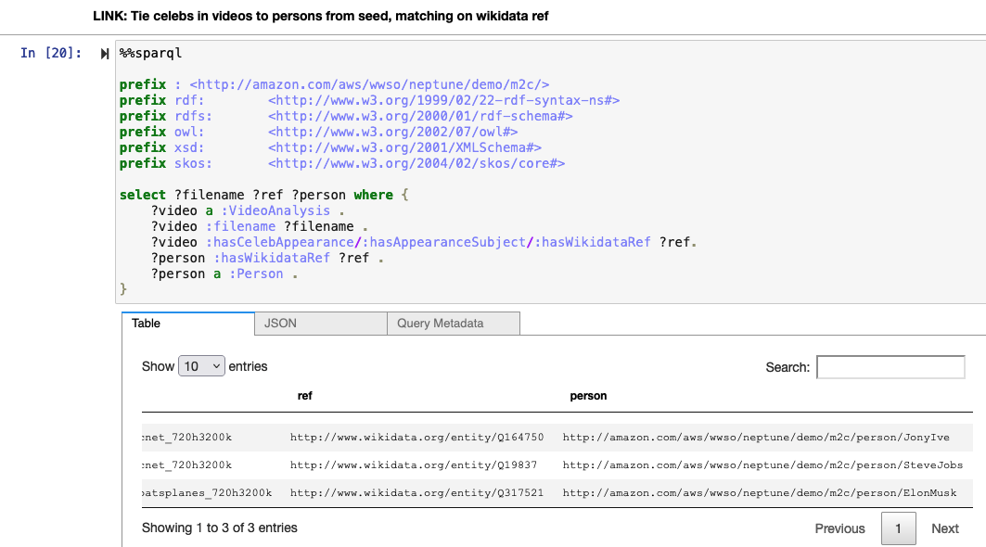Run the SPARQL query cell

(104, 53)
